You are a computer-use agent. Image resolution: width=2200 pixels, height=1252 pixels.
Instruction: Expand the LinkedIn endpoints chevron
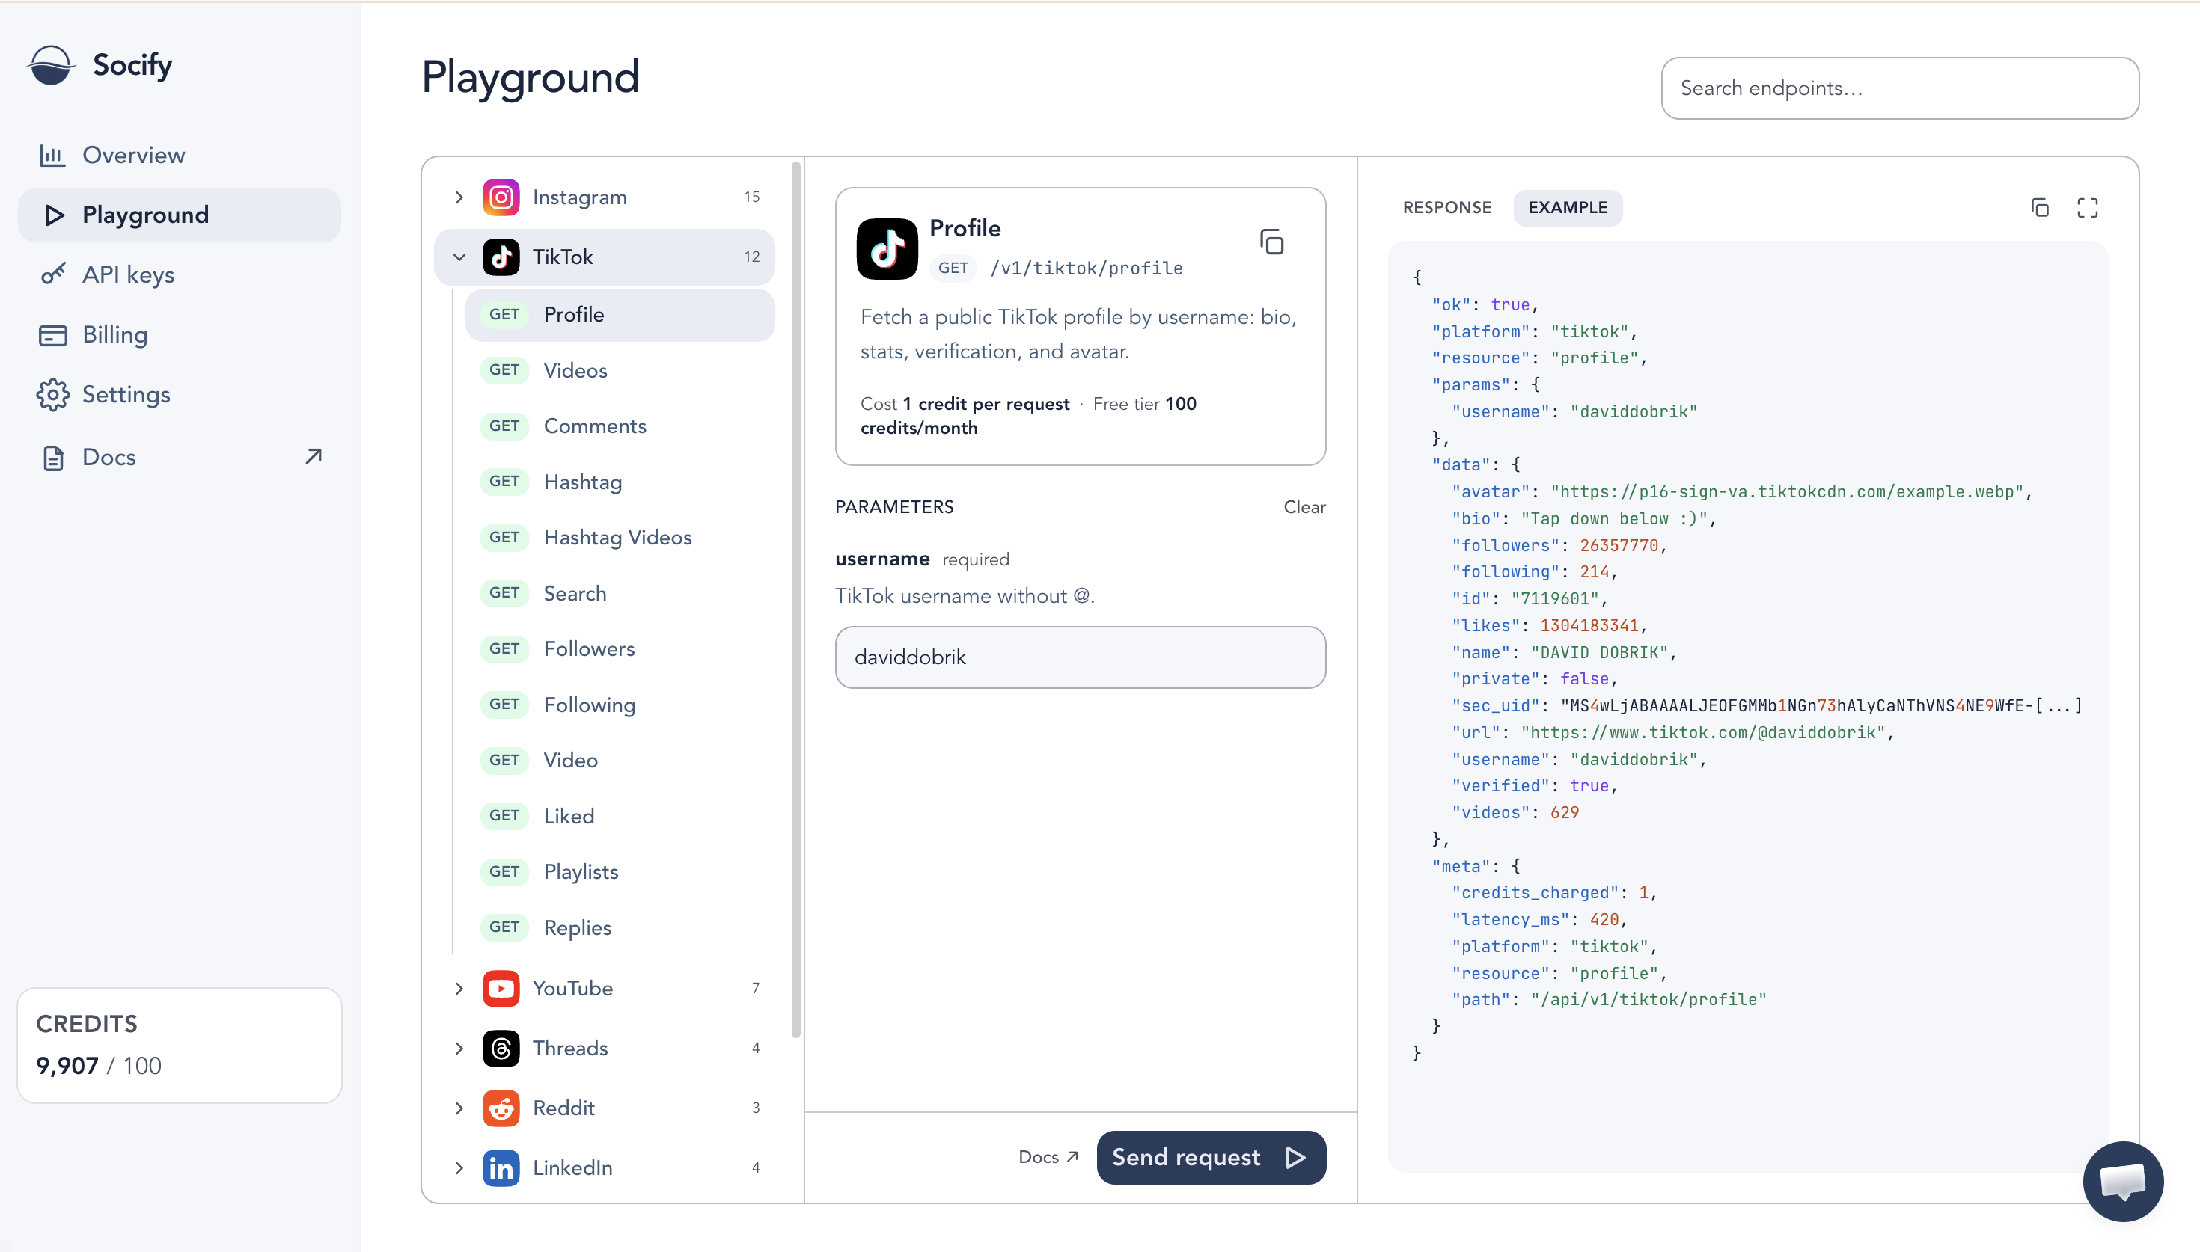pyautogui.click(x=459, y=1167)
